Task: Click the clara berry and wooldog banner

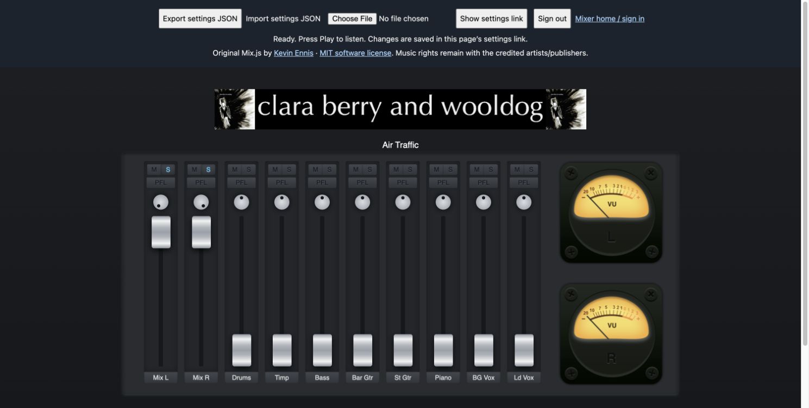Action: (400, 109)
